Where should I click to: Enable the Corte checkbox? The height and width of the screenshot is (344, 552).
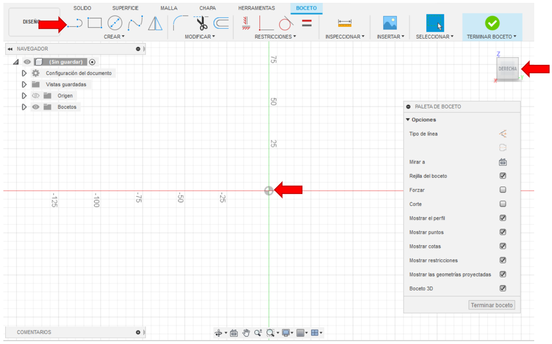click(503, 204)
